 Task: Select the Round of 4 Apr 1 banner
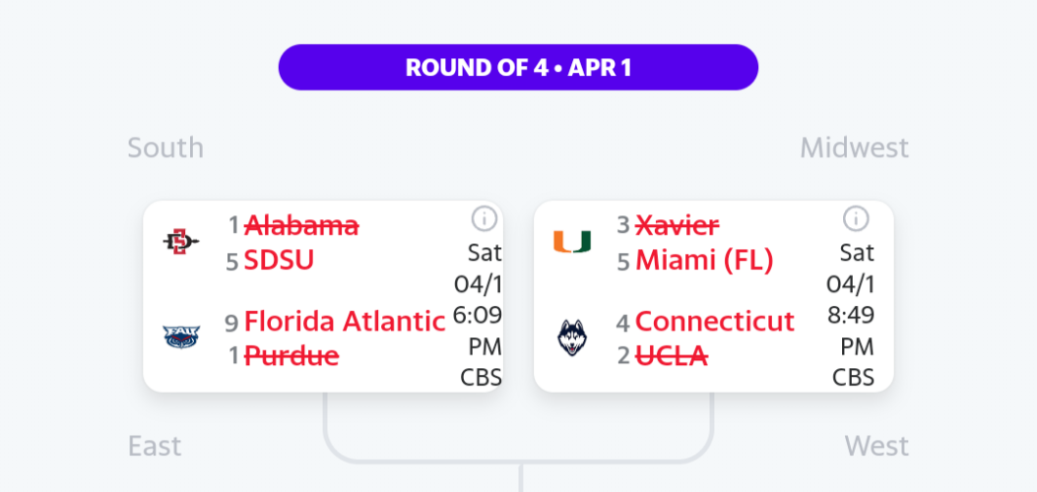pyautogui.click(x=518, y=67)
